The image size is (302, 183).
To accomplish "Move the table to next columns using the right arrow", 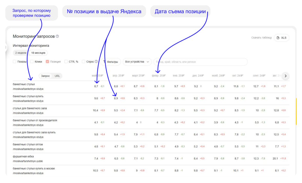I will pyautogui.click(x=286, y=76).
